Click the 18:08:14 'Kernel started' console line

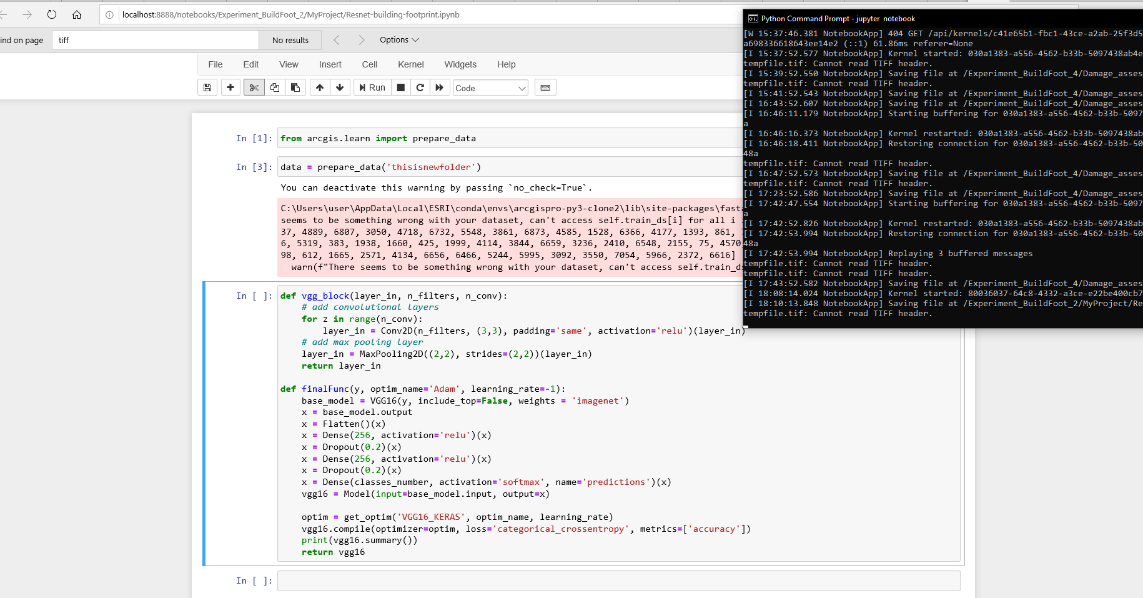point(943,294)
